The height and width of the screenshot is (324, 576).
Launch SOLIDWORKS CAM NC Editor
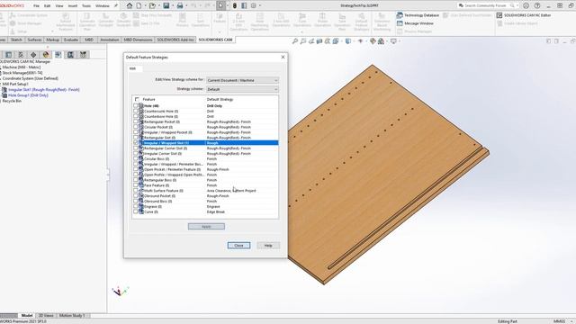[524, 15]
